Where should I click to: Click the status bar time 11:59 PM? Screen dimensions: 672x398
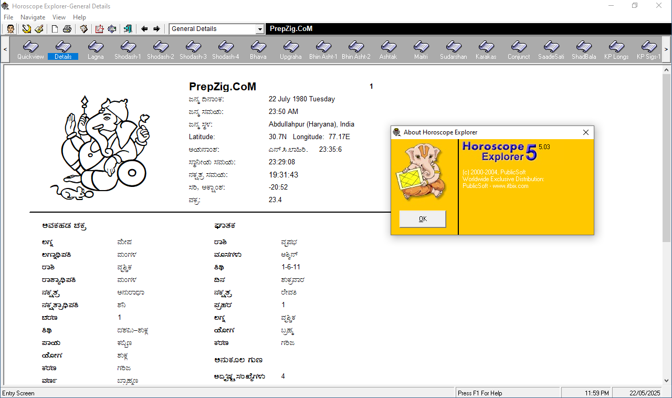(x=597, y=393)
